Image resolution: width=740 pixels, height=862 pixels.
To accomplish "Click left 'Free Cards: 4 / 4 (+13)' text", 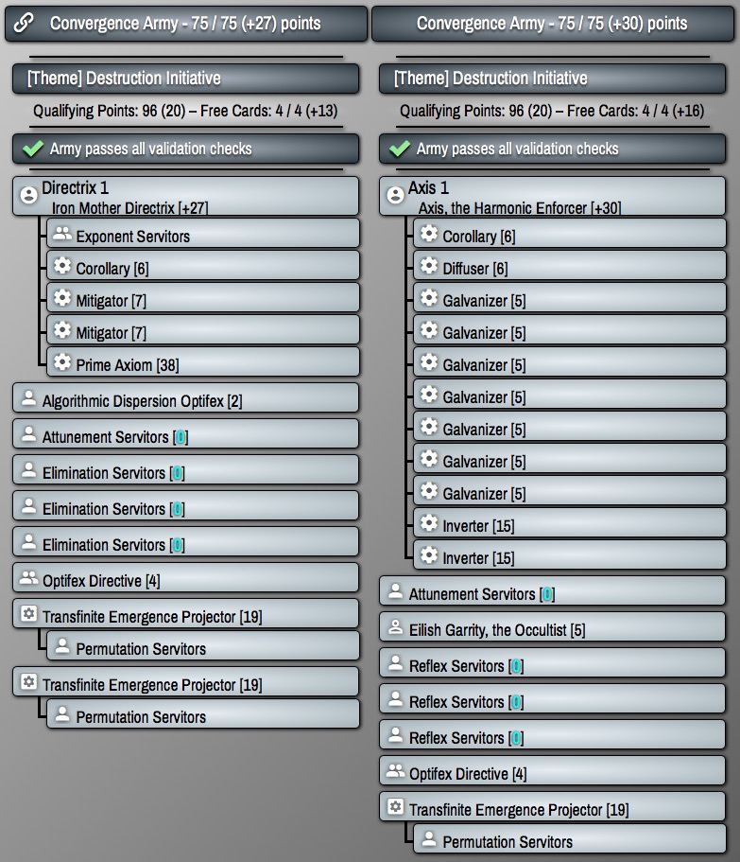I will (269, 111).
